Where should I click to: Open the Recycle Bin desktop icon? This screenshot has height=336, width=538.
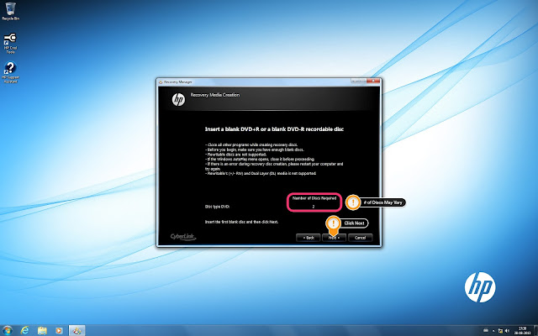click(10, 11)
